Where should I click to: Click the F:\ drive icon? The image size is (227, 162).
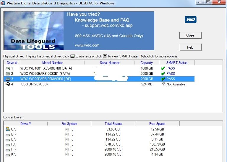click(x=8, y=145)
